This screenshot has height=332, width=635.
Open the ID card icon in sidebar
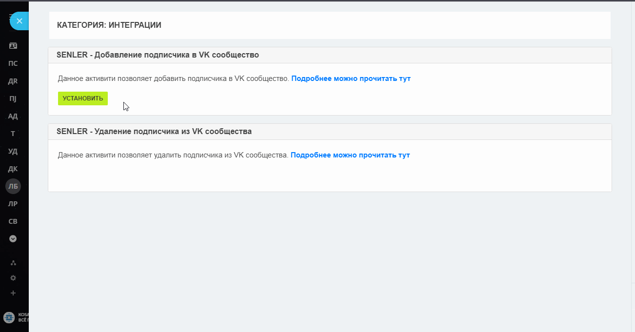click(x=13, y=46)
